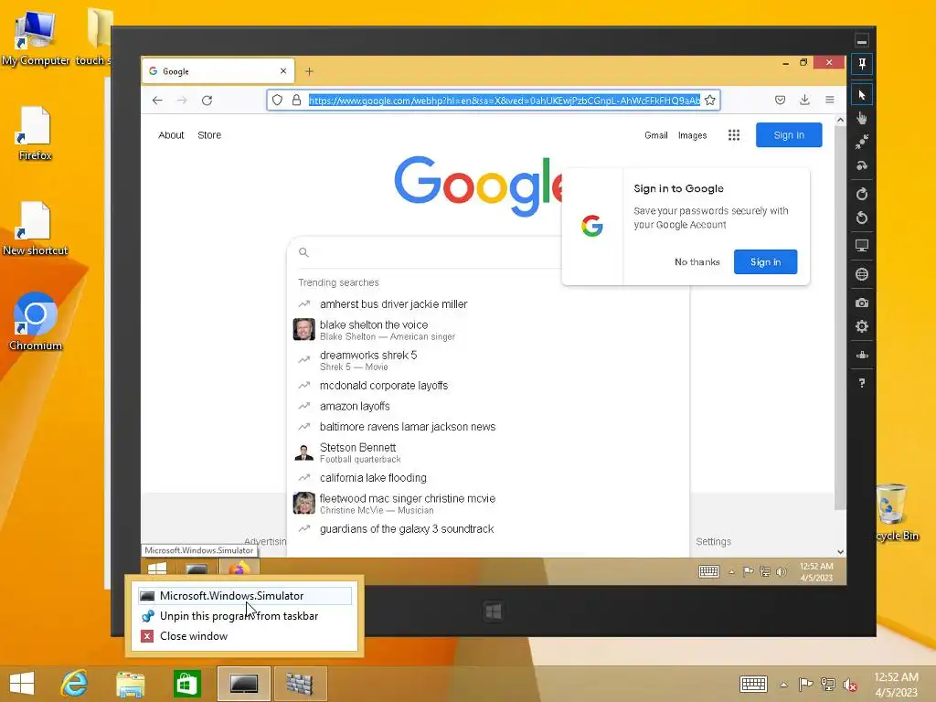Select 'baltimore ravens lamar jackson news' suggestion
Screen dimensions: 936x702
point(488,427)
